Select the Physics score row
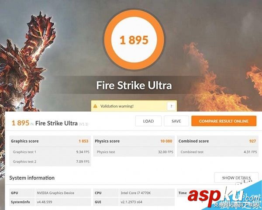262x210 pixels. point(134,141)
